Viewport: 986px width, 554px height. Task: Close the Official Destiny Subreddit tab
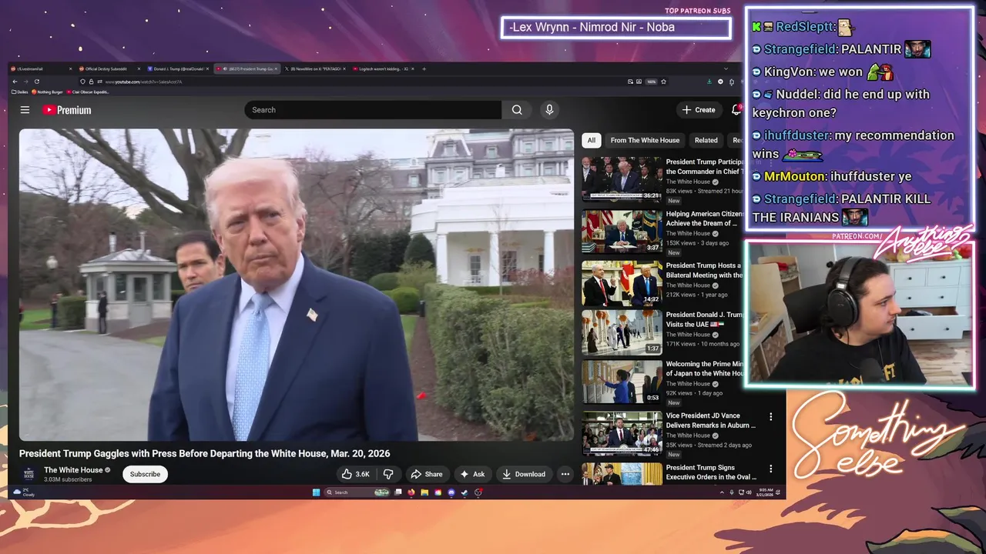(139, 68)
